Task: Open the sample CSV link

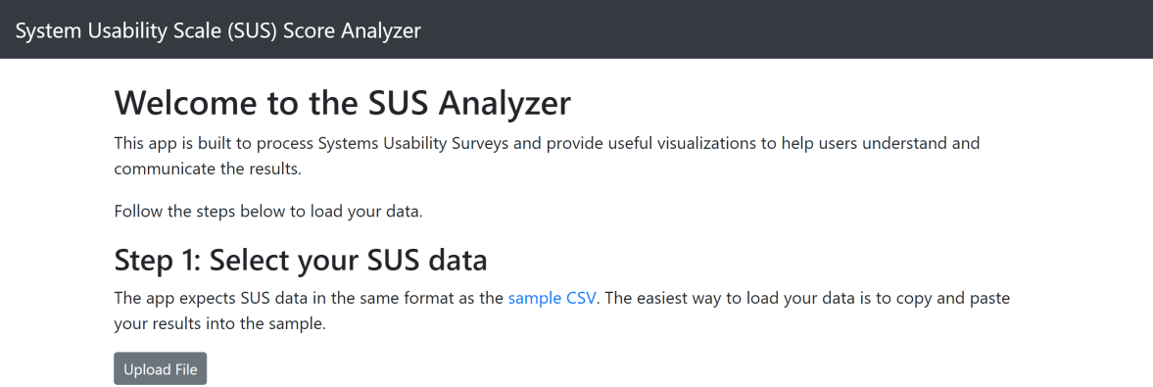Action: [x=553, y=299]
